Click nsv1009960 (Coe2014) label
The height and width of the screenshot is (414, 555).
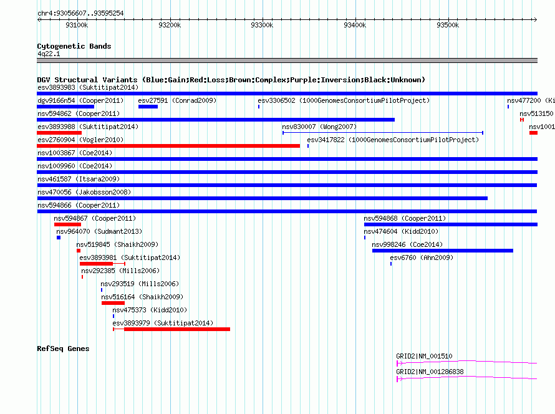tap(75, 166)
